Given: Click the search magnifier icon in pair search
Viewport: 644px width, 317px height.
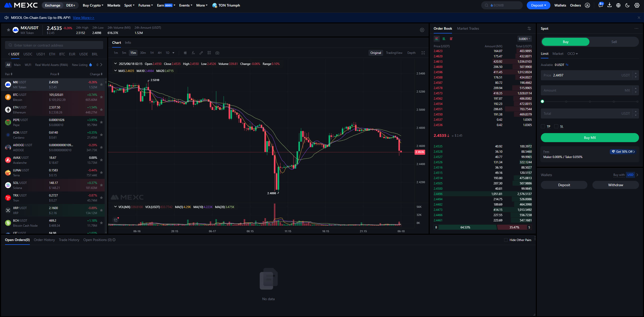Looking at the screenshot, I should (x=10, y=45).
